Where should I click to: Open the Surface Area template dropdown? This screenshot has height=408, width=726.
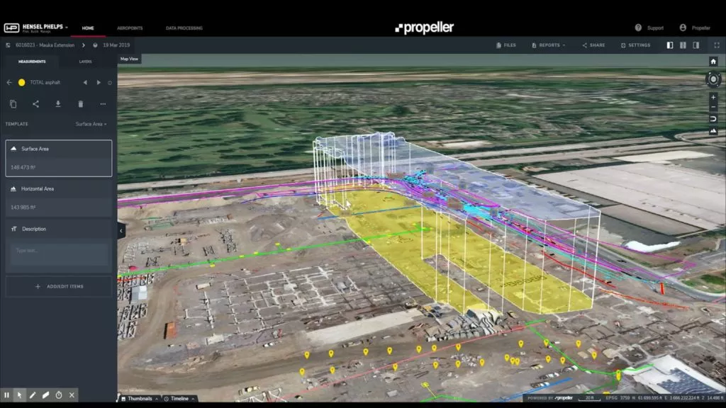point(91,123)
